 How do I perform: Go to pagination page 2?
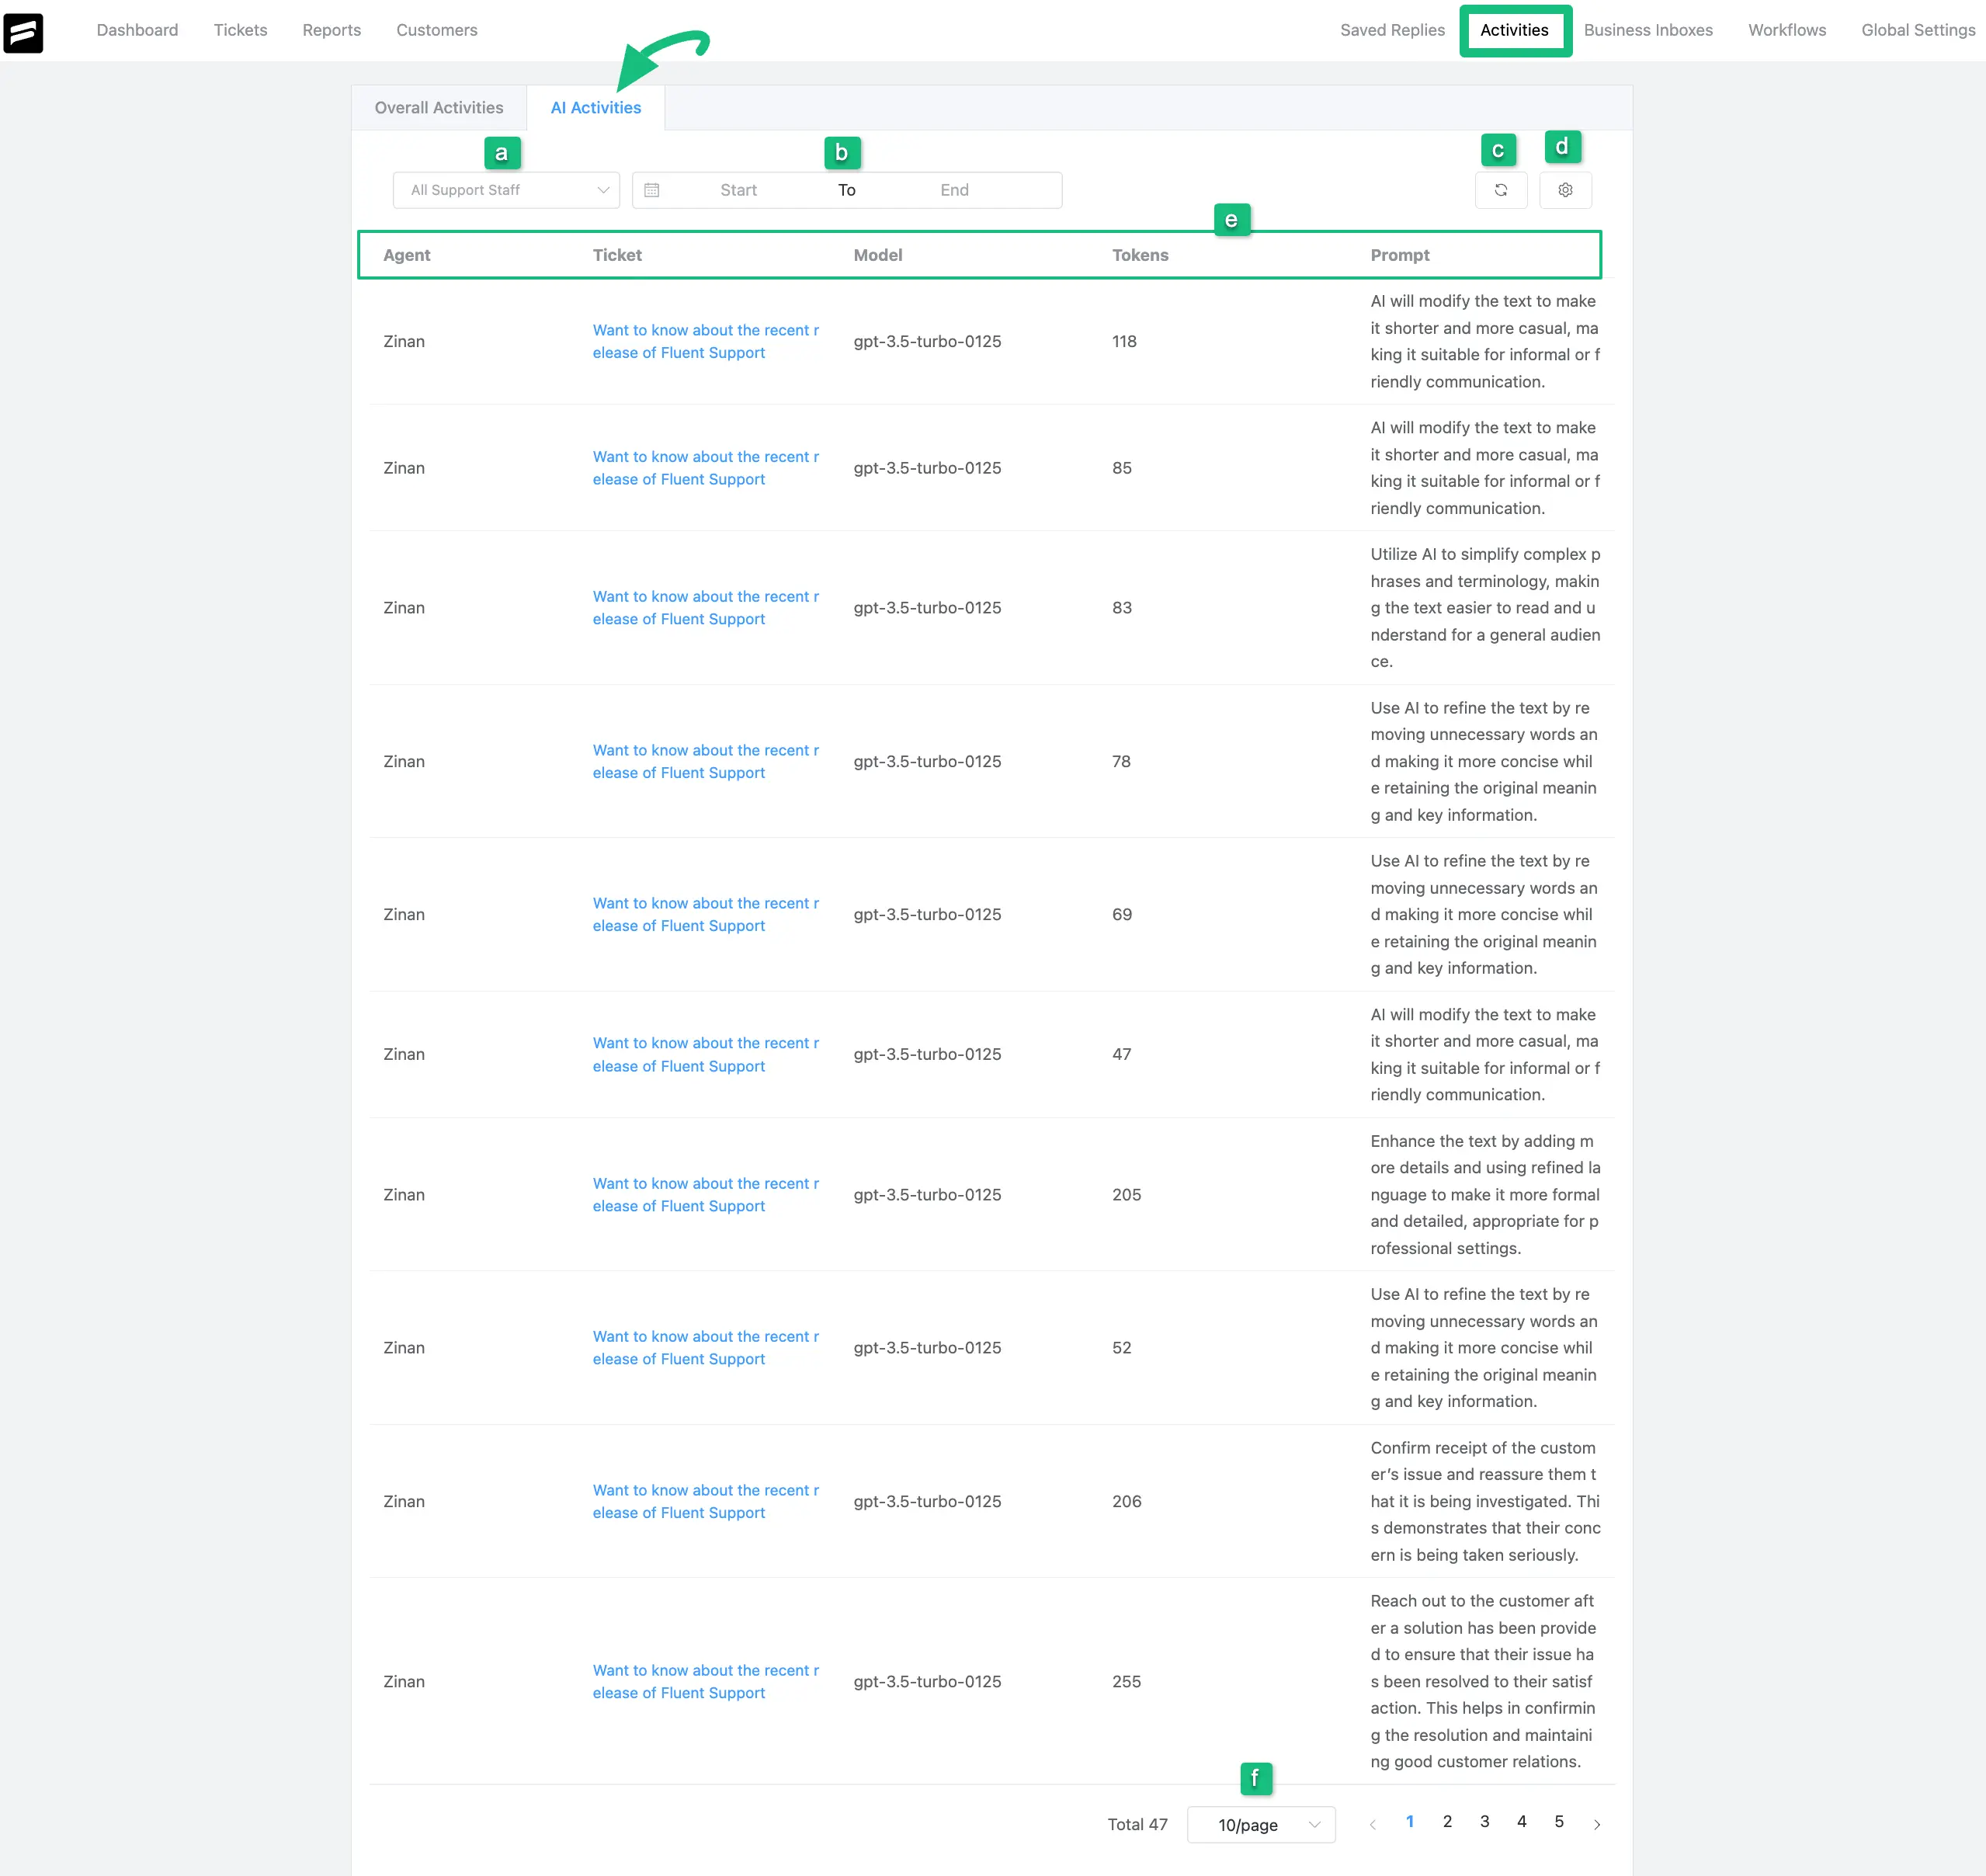(x=1447, y=1822)
